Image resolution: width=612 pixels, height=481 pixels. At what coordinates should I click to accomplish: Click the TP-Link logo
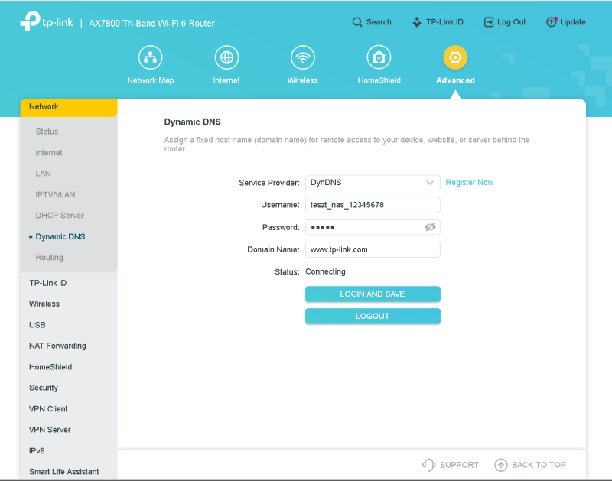pyautogui.click(x=47, y=21)
